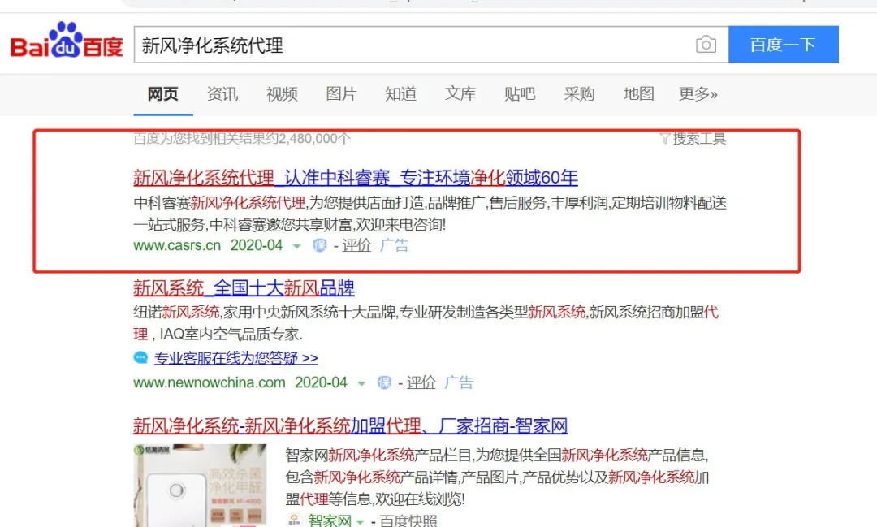Switch to the 采购 tab
The width and height of the screenshot is (877, 527).
coord(579,94)
